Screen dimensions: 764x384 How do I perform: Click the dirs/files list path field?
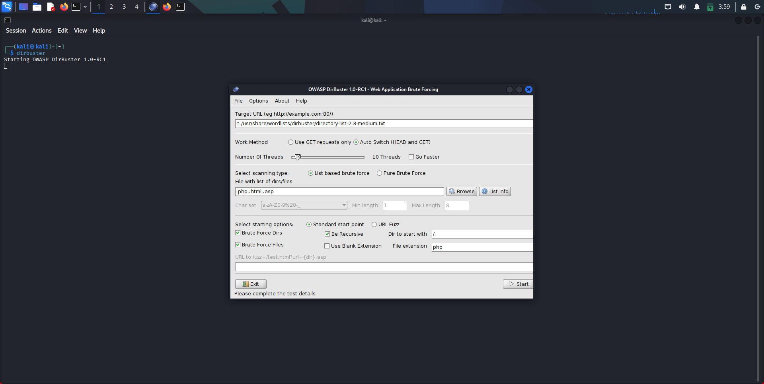[x=339, y=192]
